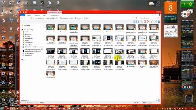
Task: Click the orange checkmark icon in toolbar
Action: [151, 22]
